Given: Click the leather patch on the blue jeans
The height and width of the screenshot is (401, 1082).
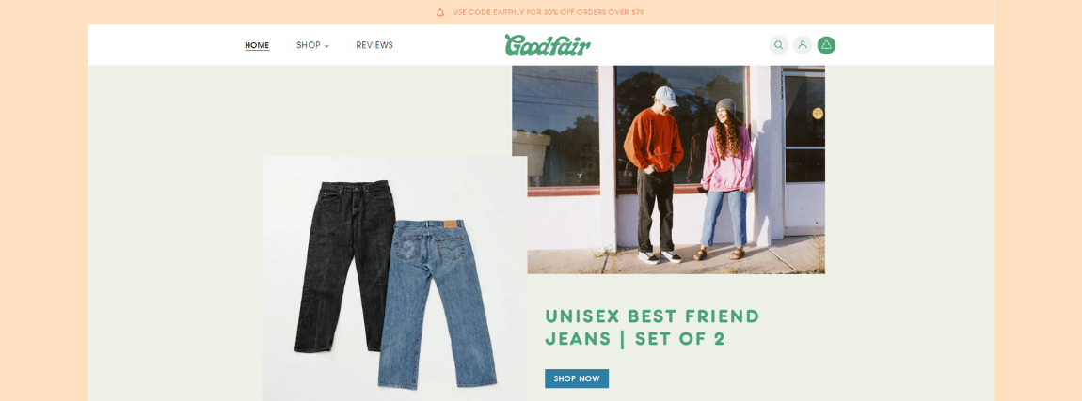Looking at the screenshot, I should [x=451, y=224].
